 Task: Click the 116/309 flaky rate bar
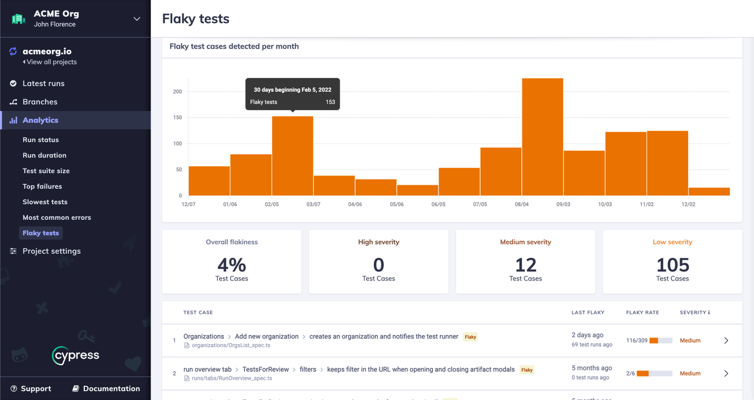point(661,341)
